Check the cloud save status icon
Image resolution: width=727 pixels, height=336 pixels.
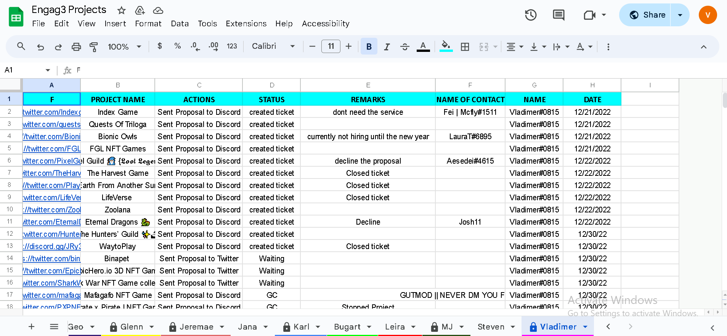(x=158, y=10)
